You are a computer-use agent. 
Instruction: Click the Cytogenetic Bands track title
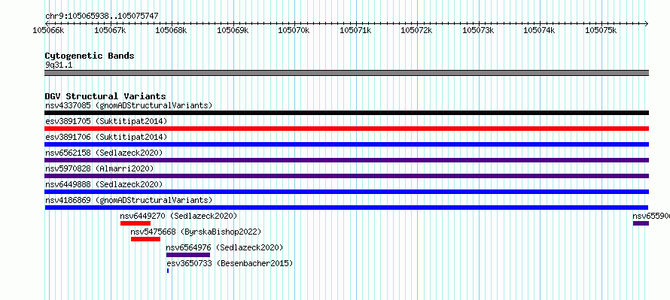tap(90, 56)
